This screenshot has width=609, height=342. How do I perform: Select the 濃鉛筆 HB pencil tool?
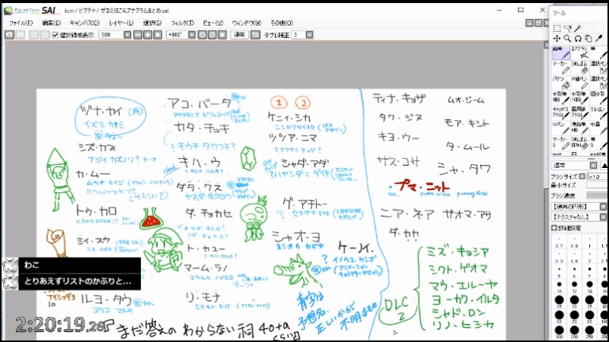(x=580, y=128)
